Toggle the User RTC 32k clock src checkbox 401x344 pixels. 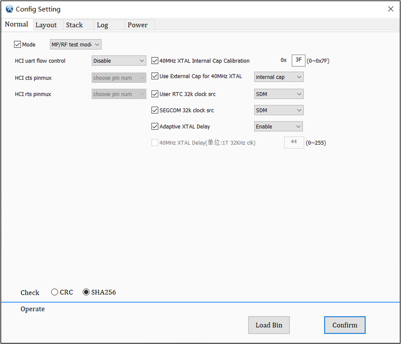tap(155, 94)
